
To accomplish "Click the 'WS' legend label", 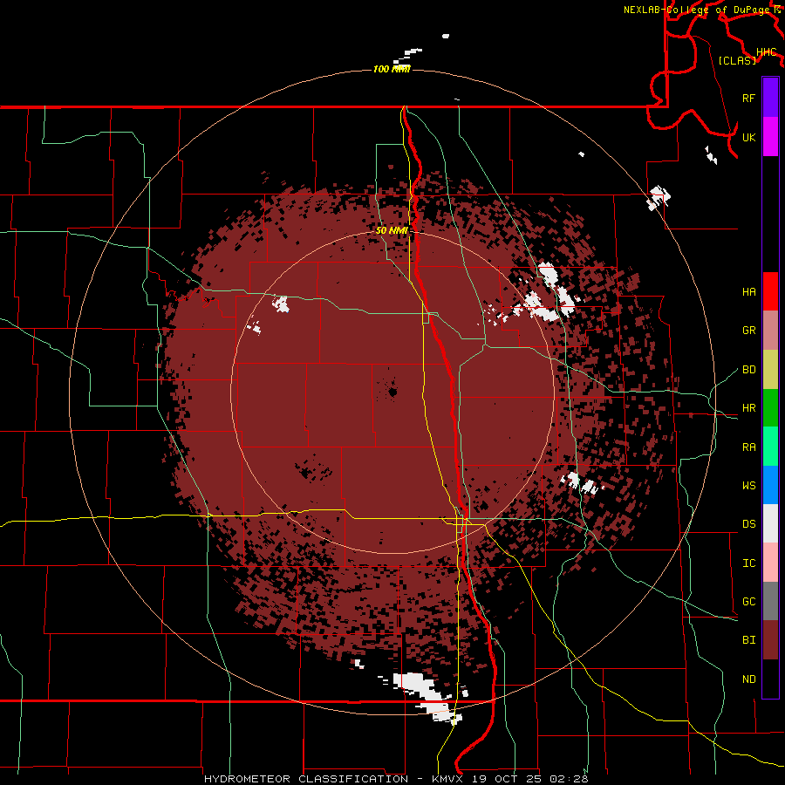I will (748, 486).
